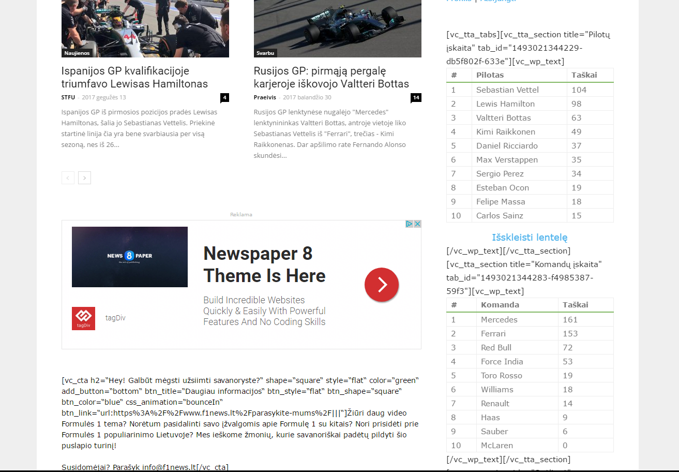Close the Newspaper 8 ad with the X icon
The height and width of the screenshot is (472, 679).
pyautogui.click(x=417, y=224)
